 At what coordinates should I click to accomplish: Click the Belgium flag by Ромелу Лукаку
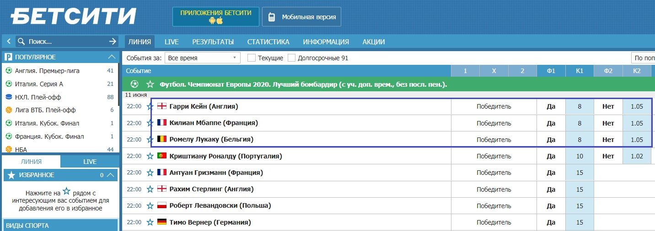(162, 139)
